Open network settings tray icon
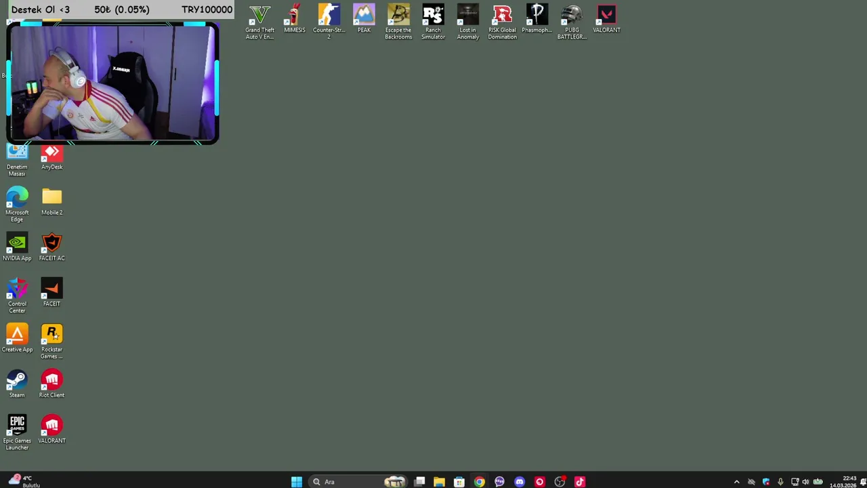This screenshot has height=488, width=867. [795, 482]
